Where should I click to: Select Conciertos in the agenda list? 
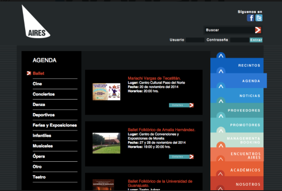(44, 94)
